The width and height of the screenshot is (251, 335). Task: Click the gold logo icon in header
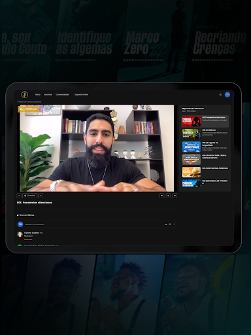click(x=24, y=94)
